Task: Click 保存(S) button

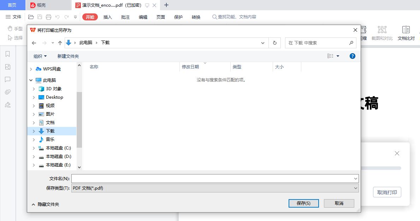Action: point(303,203)
